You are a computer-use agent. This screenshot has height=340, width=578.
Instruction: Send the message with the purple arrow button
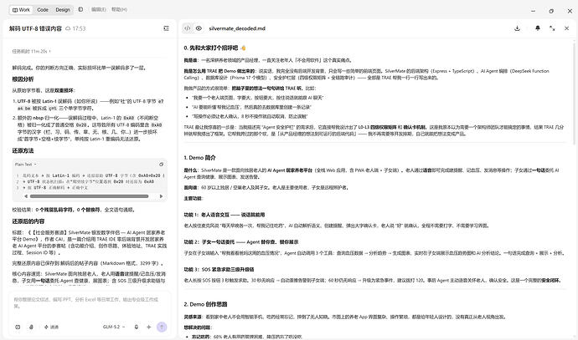click(x=162, y=327)
